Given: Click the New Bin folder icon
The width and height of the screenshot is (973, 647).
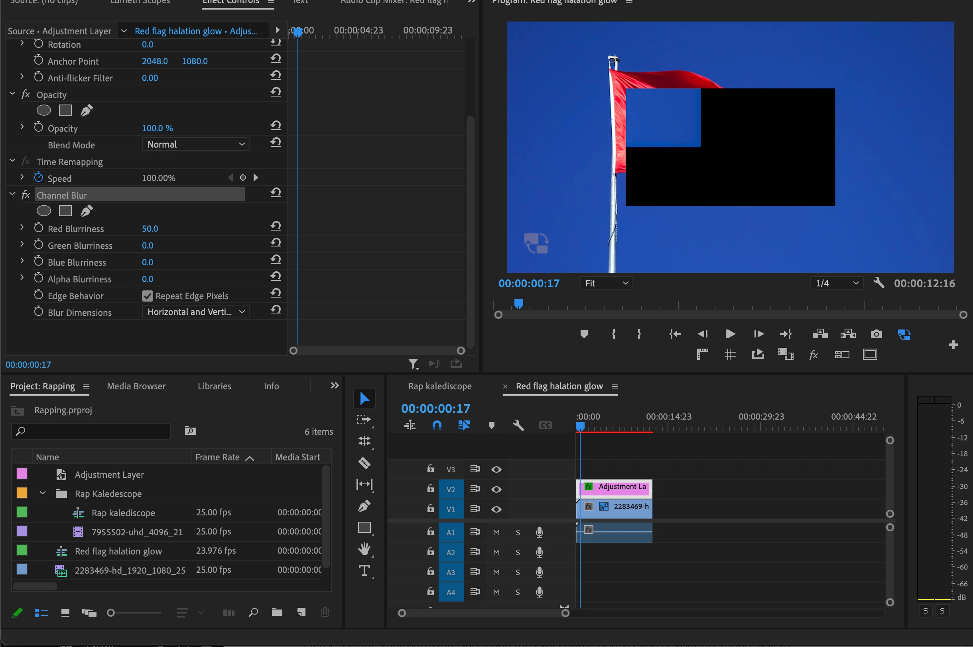Looking at the screenshot, I should point(277,612).
